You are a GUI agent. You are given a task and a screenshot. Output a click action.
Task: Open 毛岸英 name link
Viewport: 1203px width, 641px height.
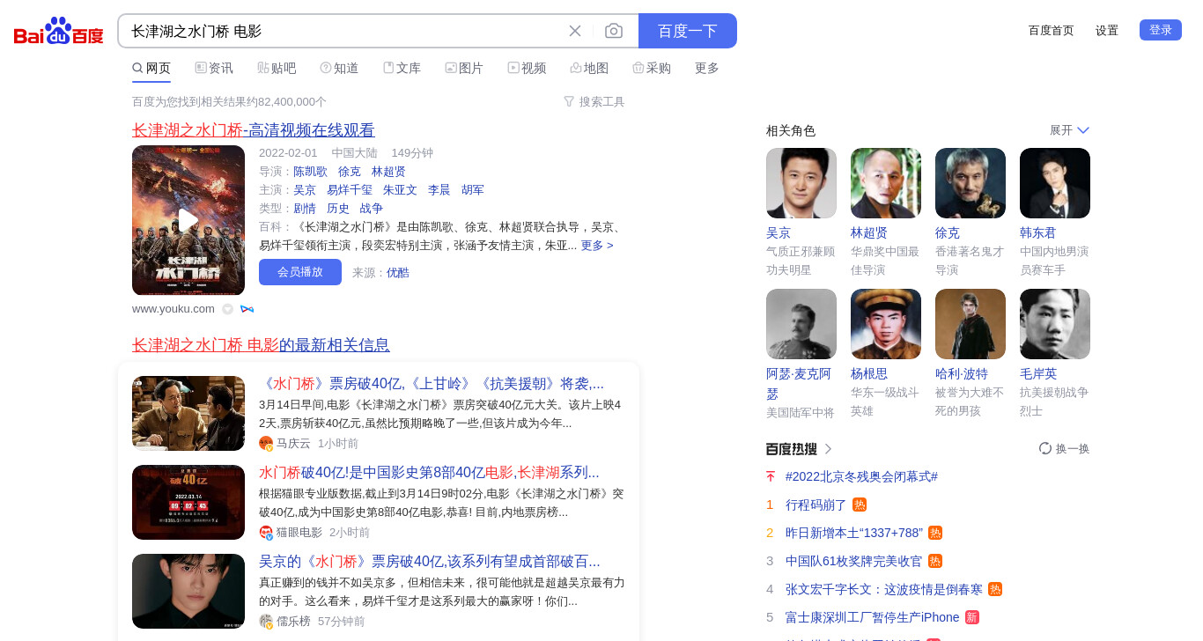(x=1038, y=374)
